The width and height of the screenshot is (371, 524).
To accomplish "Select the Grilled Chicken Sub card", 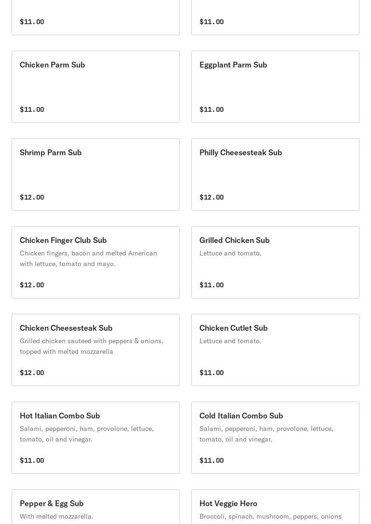I will 234,240.
